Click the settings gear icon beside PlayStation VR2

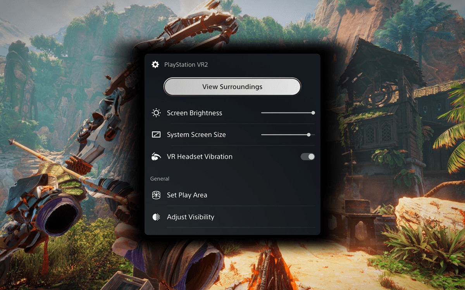(155, 65)
